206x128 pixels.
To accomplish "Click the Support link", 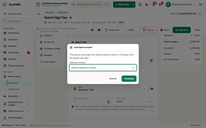I will [196, 125].
